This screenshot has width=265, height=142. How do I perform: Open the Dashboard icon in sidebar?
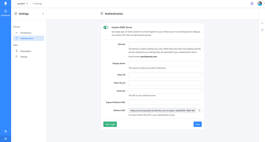tap(5, 13)
